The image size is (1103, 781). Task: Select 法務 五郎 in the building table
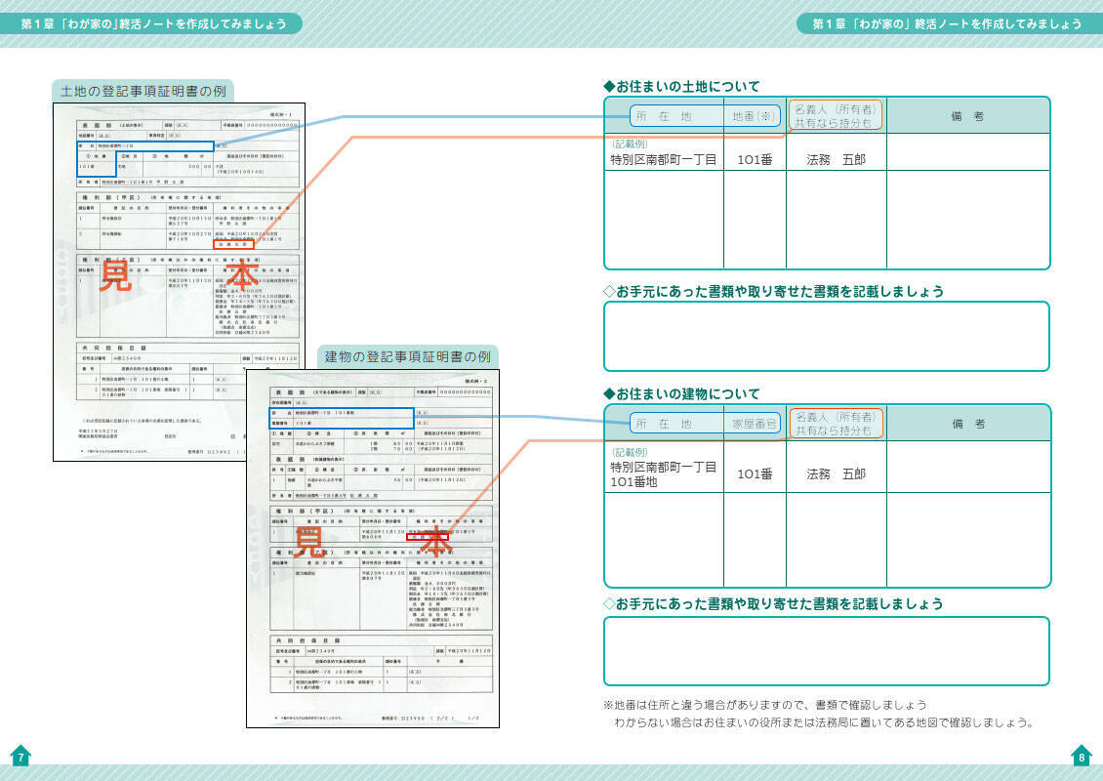pos(836,473)
